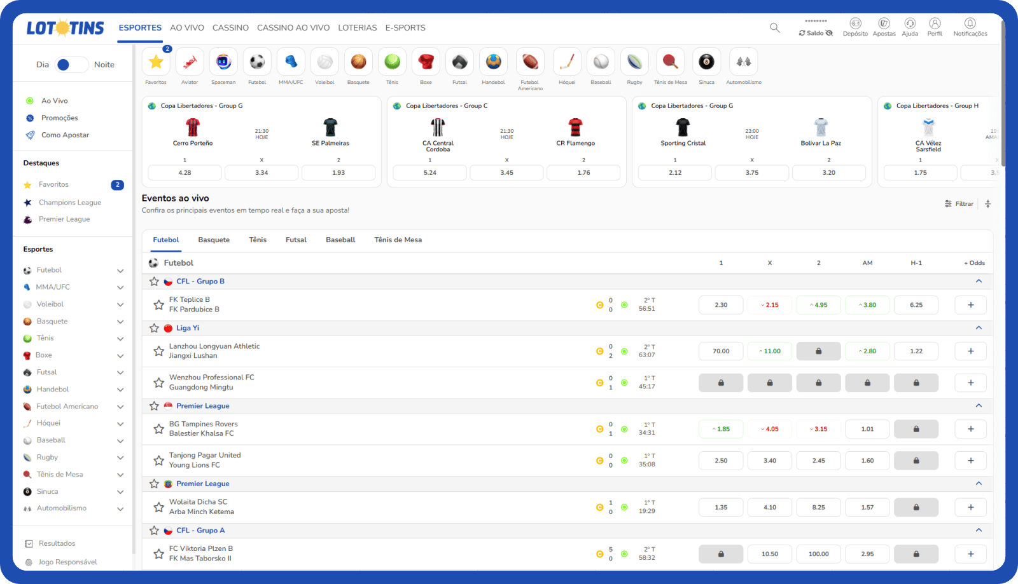The height and width of the screenshot is (584, 1018).
Task: Select the Automobilismo icon in top row
Action: 743,62
